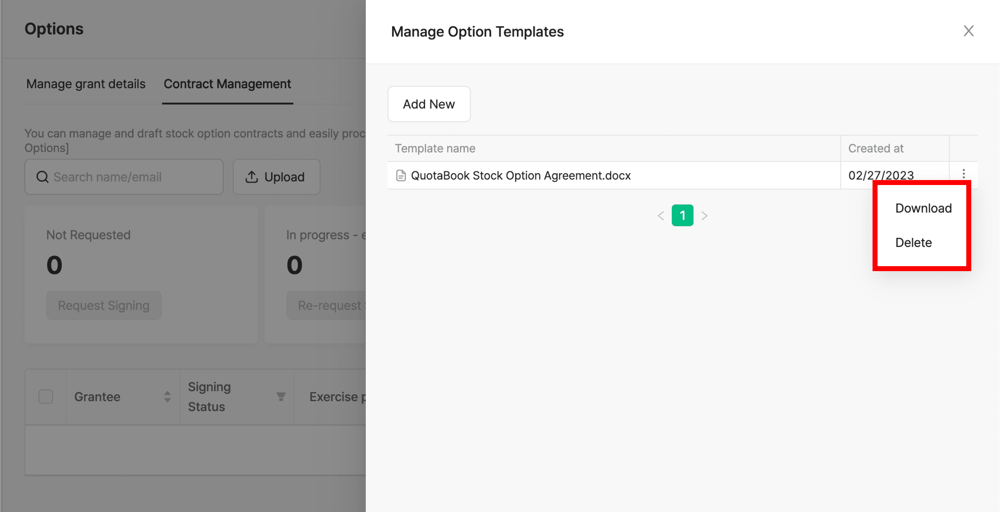Click the Request Signing button
The width and height of the screenshot is (1001, 512).
tap(103, 305)
